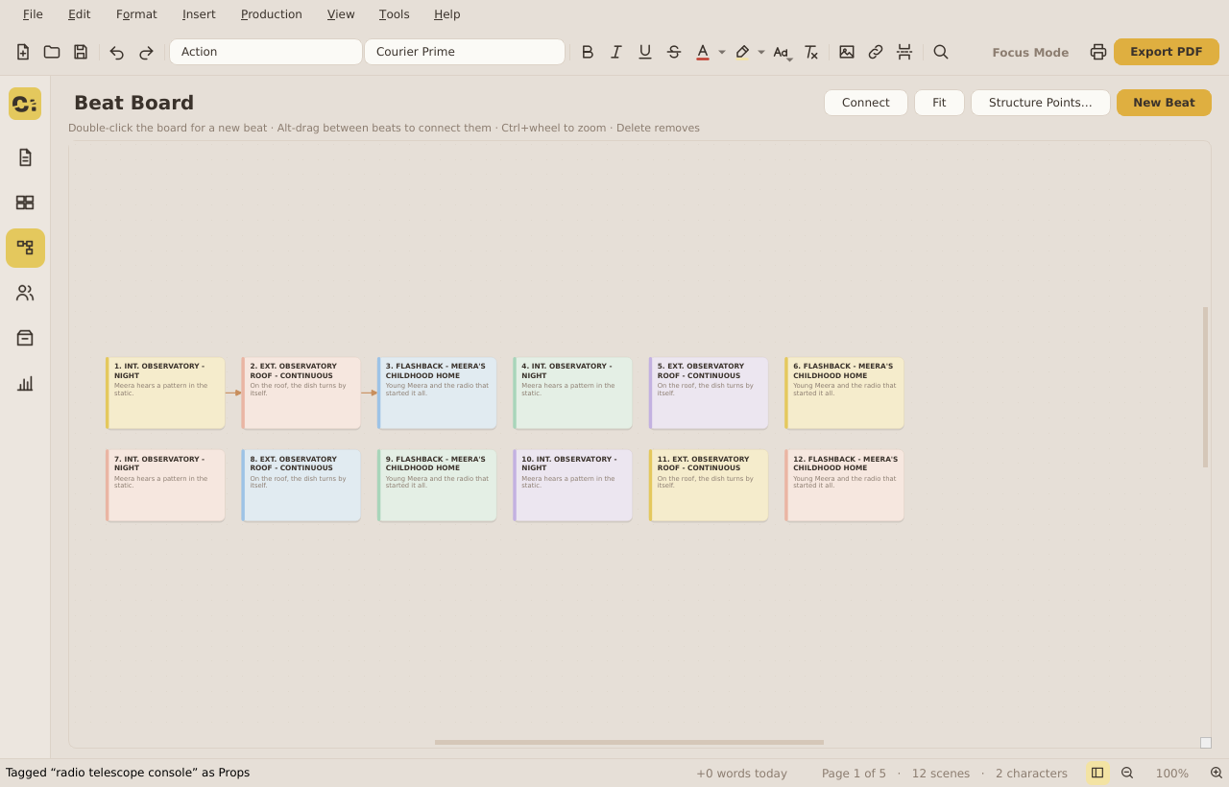Apply the red text color swatch
1229x787 pixels.
703,52
